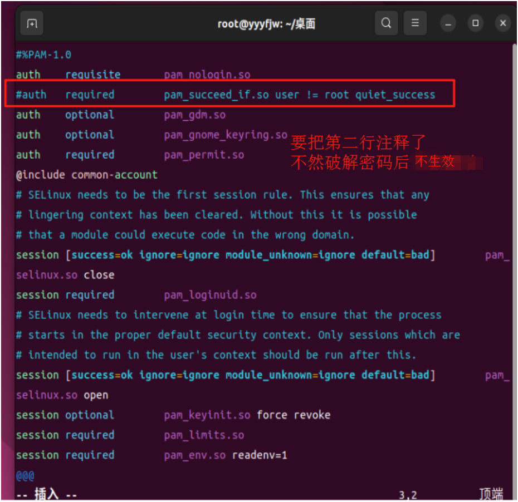Screen dimensions: 518x502
Task: Click pam_gnome_keyring.so module name
Action: tap(226, 135)
